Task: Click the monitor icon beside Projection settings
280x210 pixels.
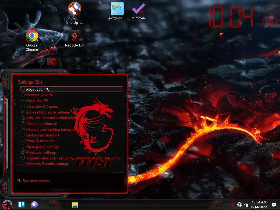Action: (x=23, y=152)
